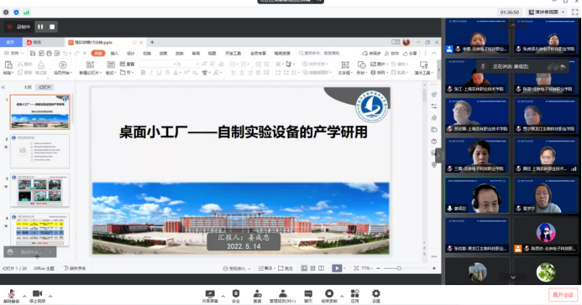
Task: Select slide 3 thumbnail
Action: pos(39,191)
